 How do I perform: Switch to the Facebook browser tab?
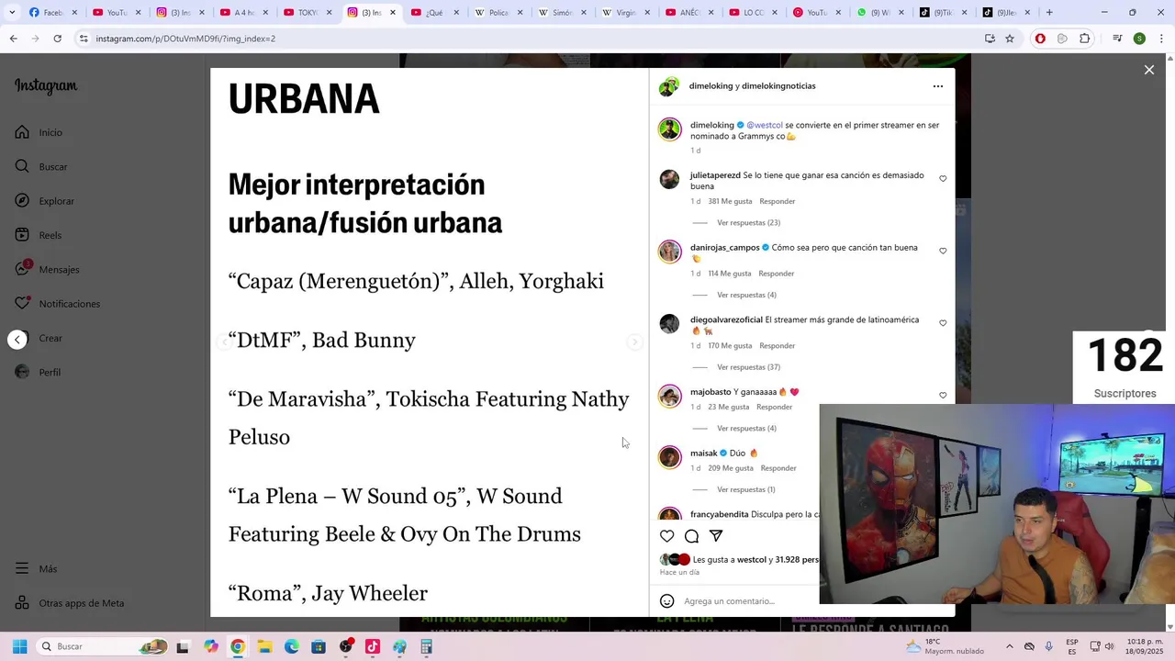53,13
